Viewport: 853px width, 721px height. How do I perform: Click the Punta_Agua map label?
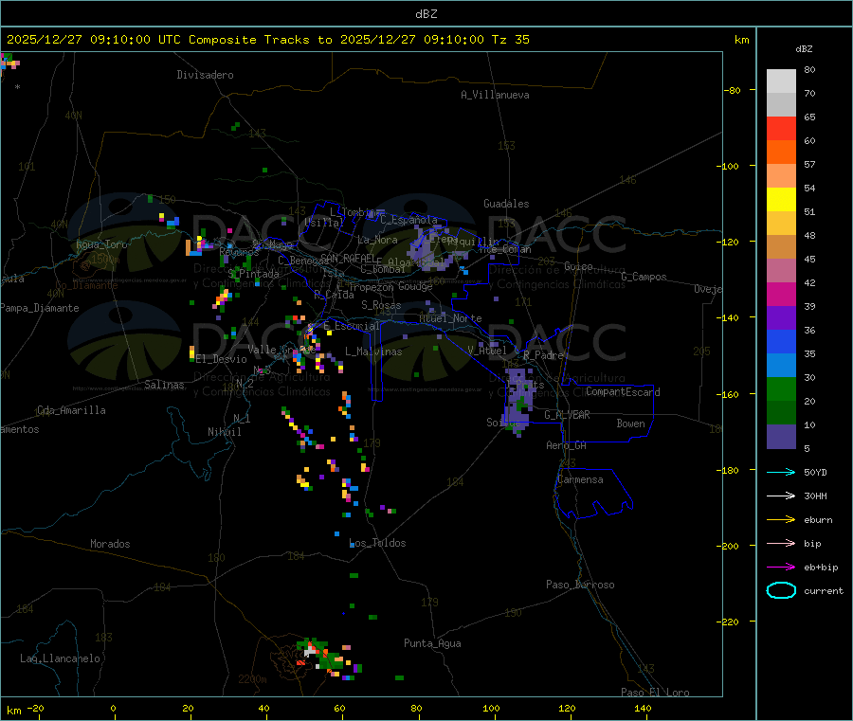[432, 643]
